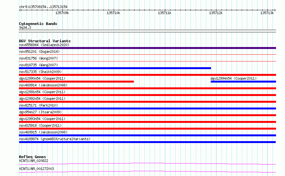Click the Cytogenetic Bands track title
285x176 pixels.
[x=38, y=24]
